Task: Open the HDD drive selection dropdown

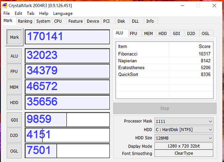Action: 184,130
